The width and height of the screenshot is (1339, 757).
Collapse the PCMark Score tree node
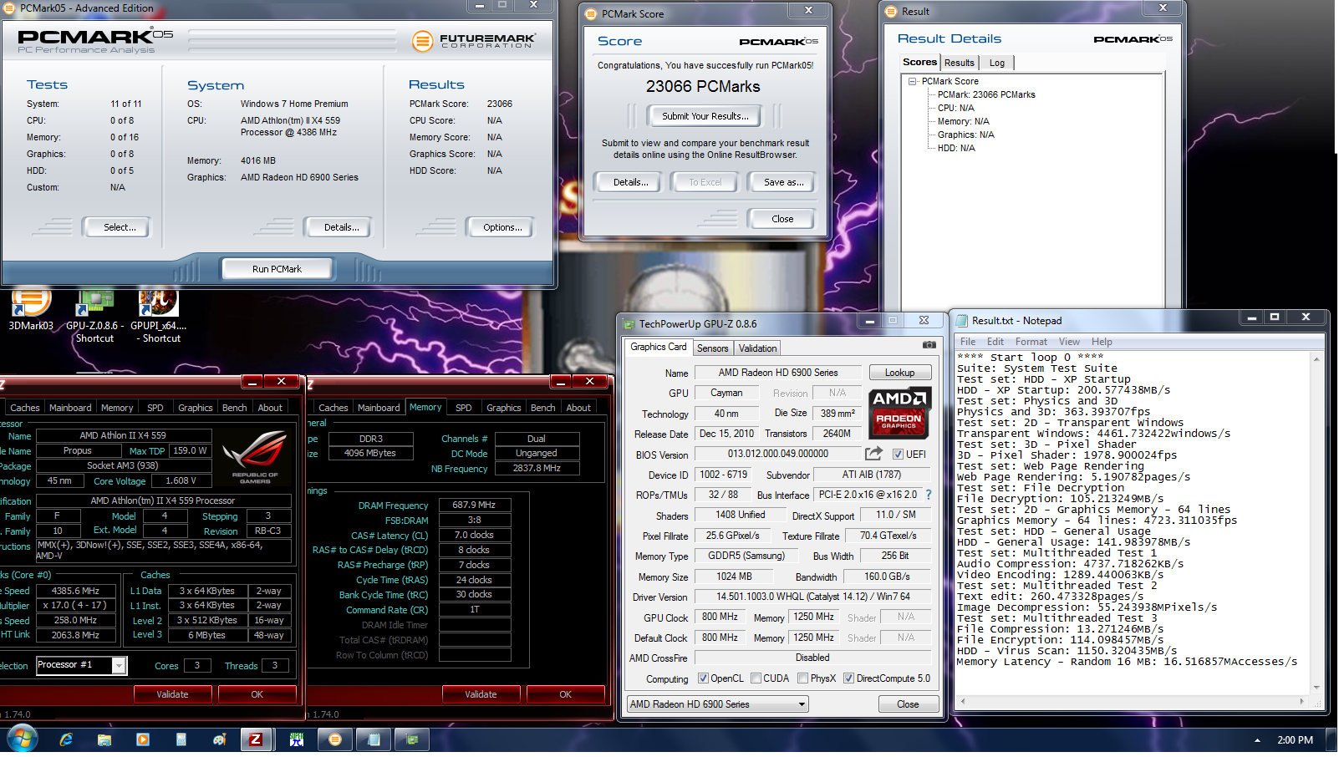[913, 82]
